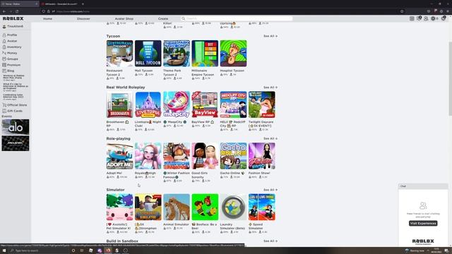Screen dimensions: 452x254
Task: Click See All for Simulator
Action: [x=270, y=190]
